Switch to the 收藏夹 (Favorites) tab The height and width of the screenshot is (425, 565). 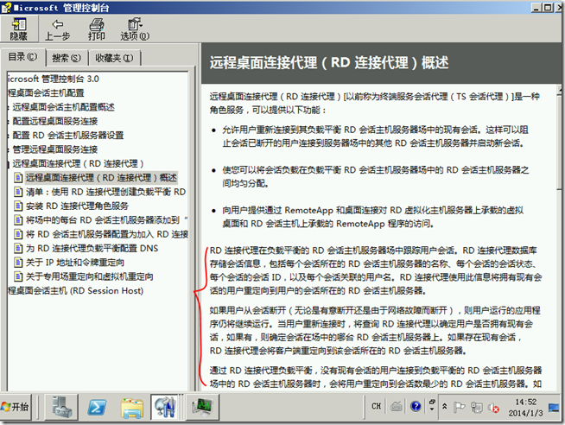(x=114, y=58)
